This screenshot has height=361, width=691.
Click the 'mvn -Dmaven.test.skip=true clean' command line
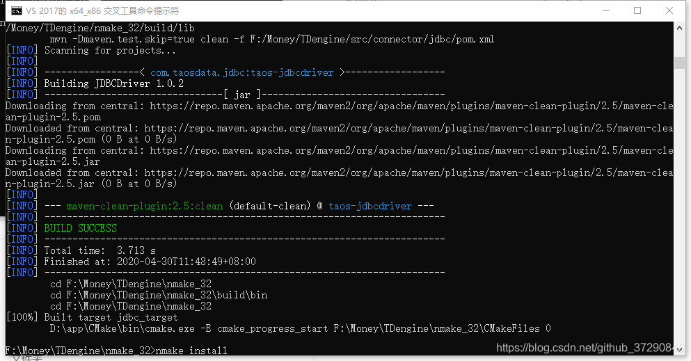click(272, 39)
